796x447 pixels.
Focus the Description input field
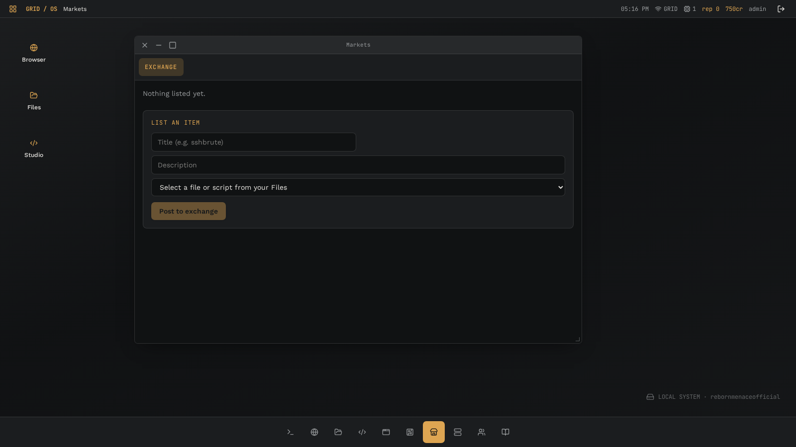pyautogui.click(x=358, y=165)
